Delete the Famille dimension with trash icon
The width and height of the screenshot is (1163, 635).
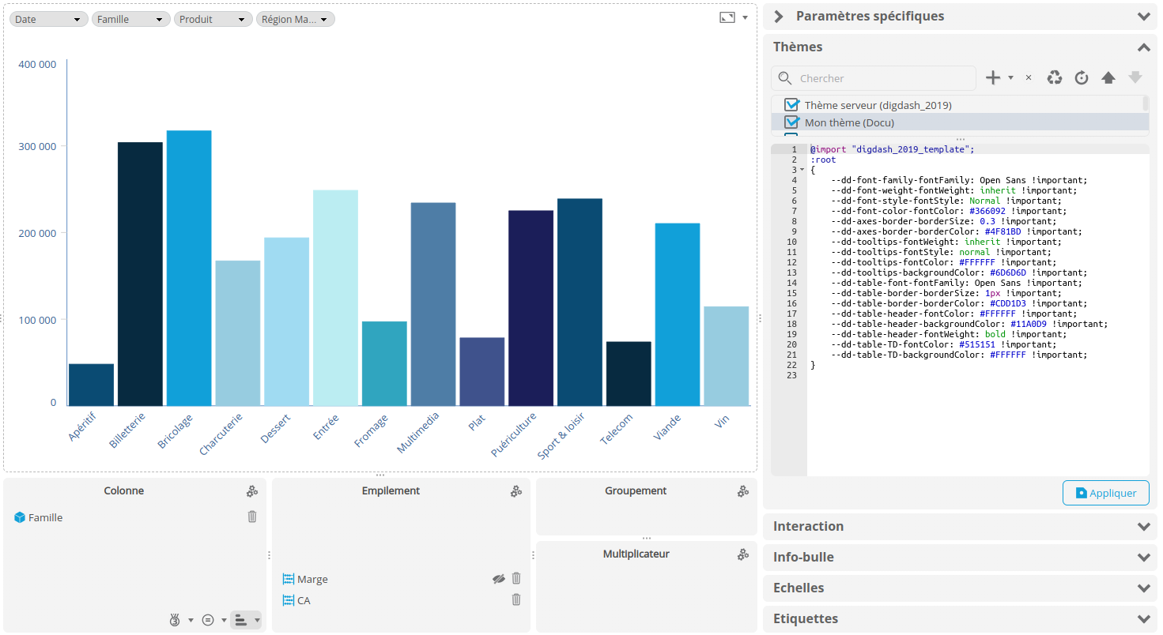coord(252,517)
